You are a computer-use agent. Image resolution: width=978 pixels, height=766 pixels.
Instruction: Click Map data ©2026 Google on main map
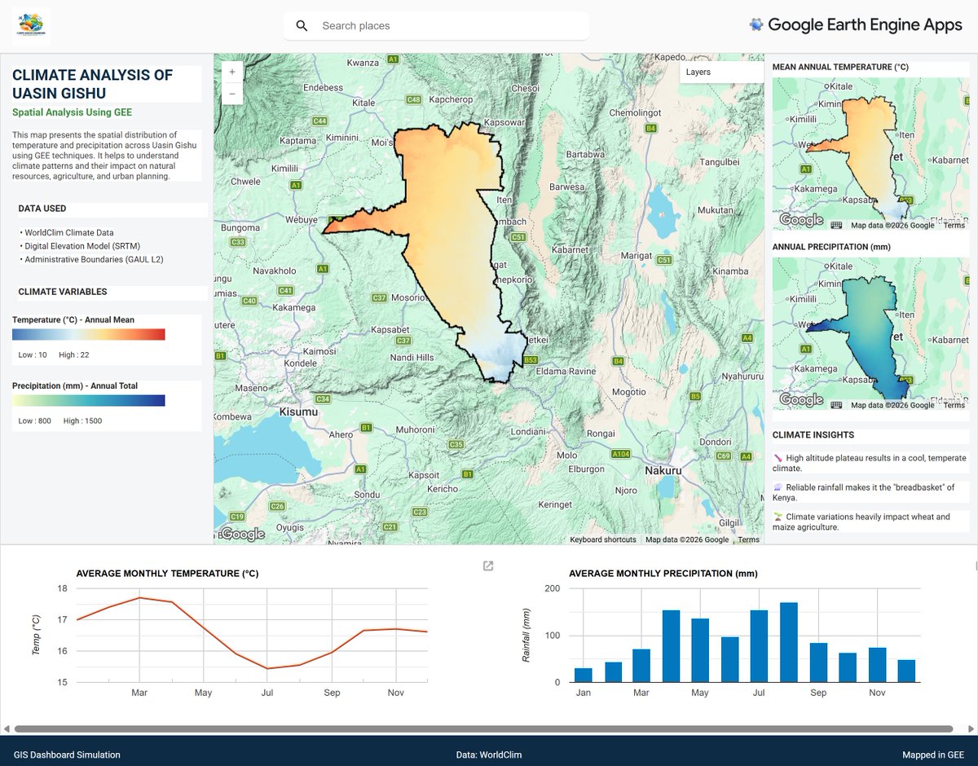point(687,539)
